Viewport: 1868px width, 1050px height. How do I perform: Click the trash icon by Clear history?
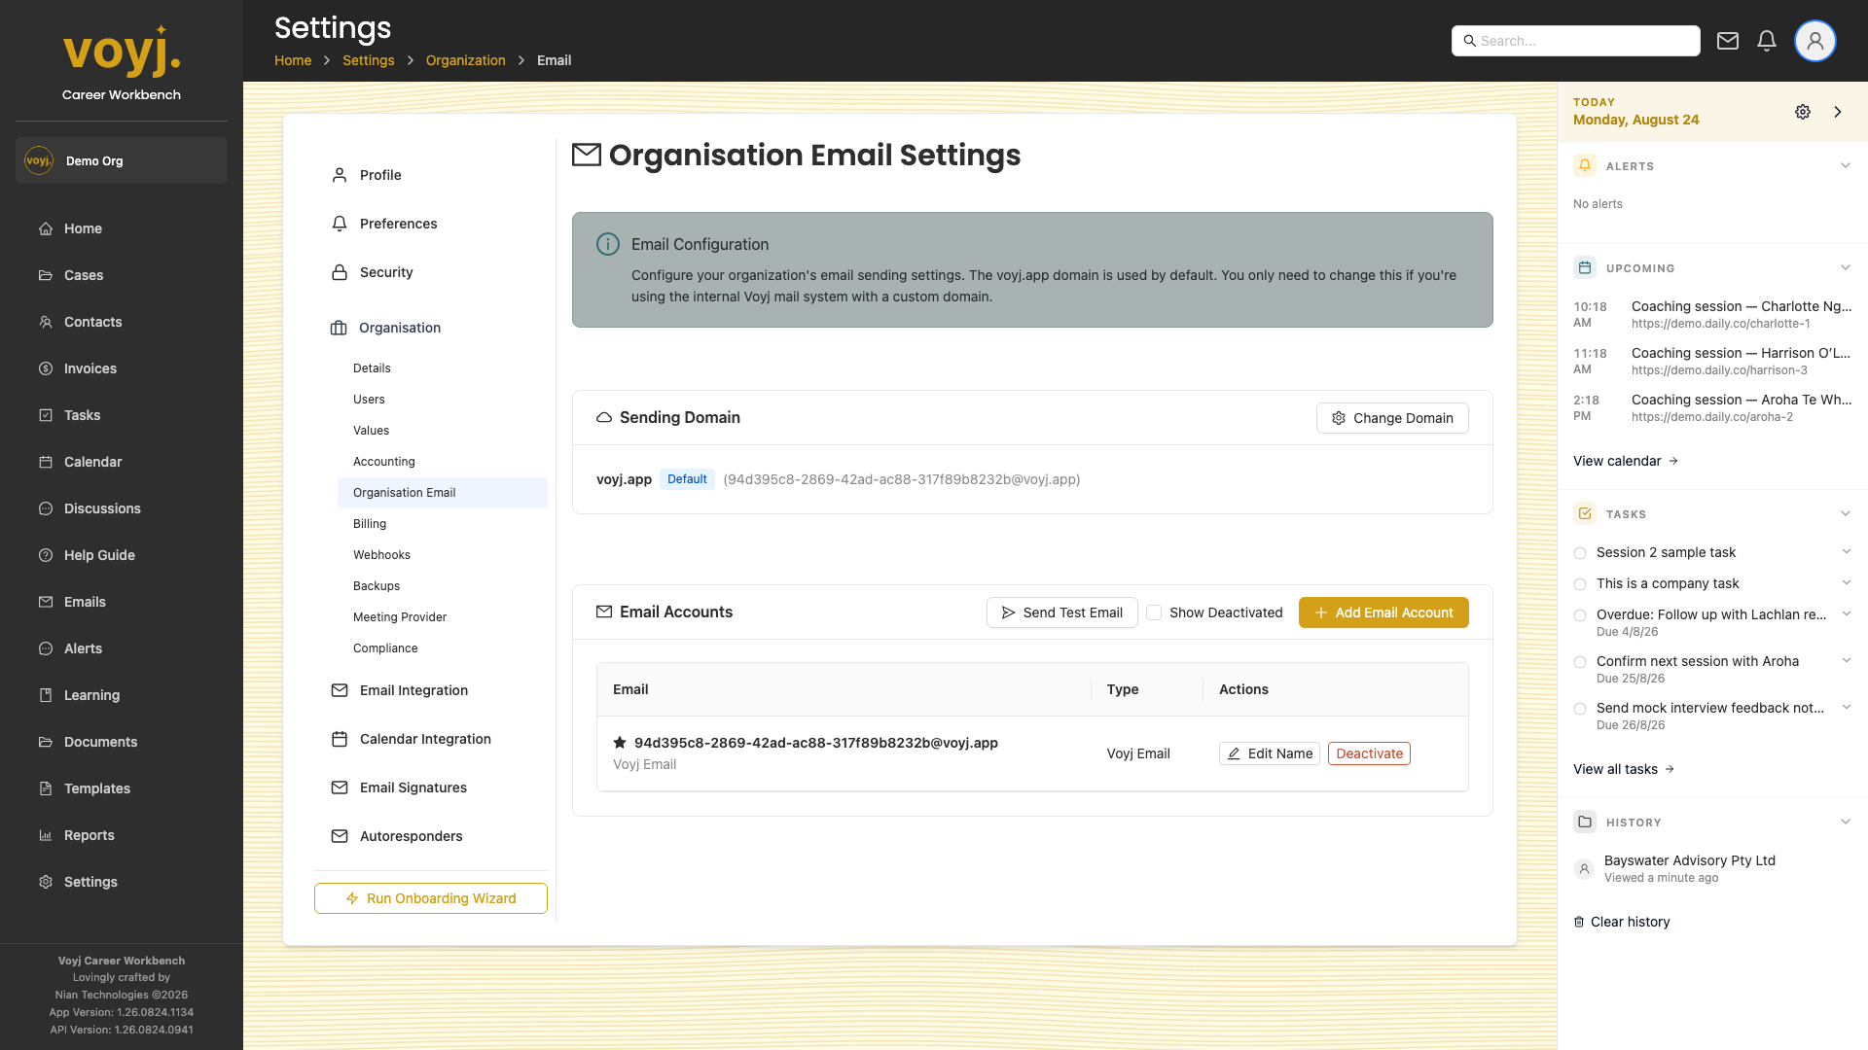[x=1579, y=922]
